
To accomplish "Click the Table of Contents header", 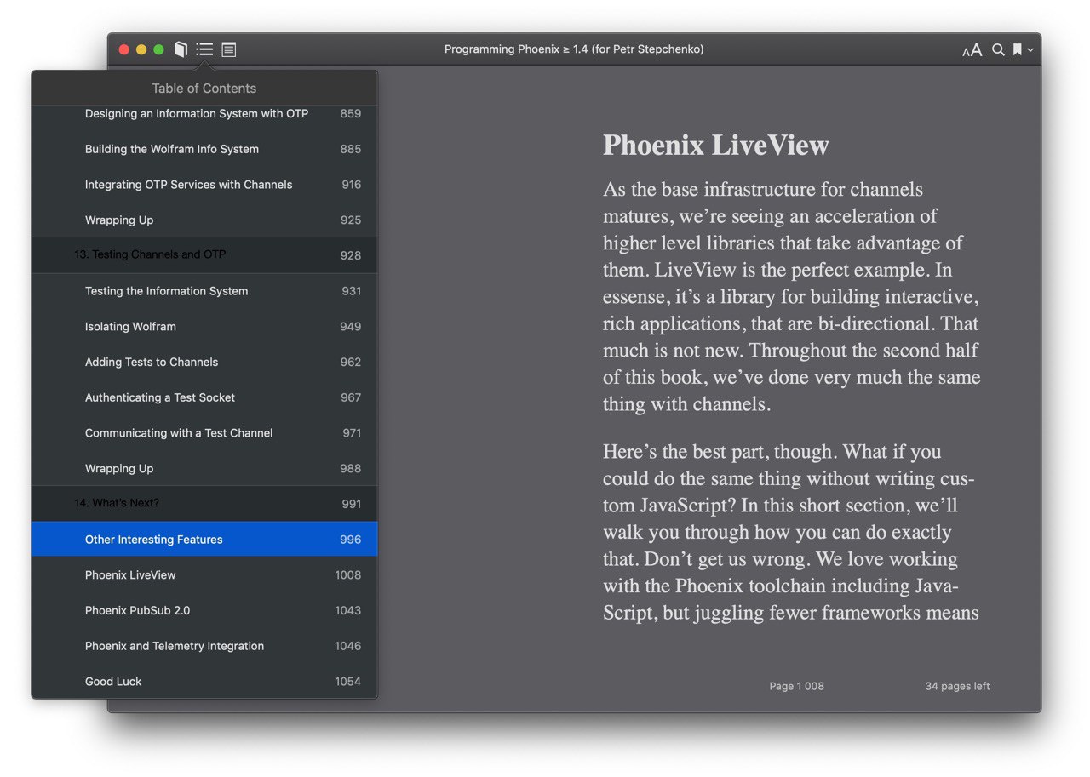I will click(204, 89).
